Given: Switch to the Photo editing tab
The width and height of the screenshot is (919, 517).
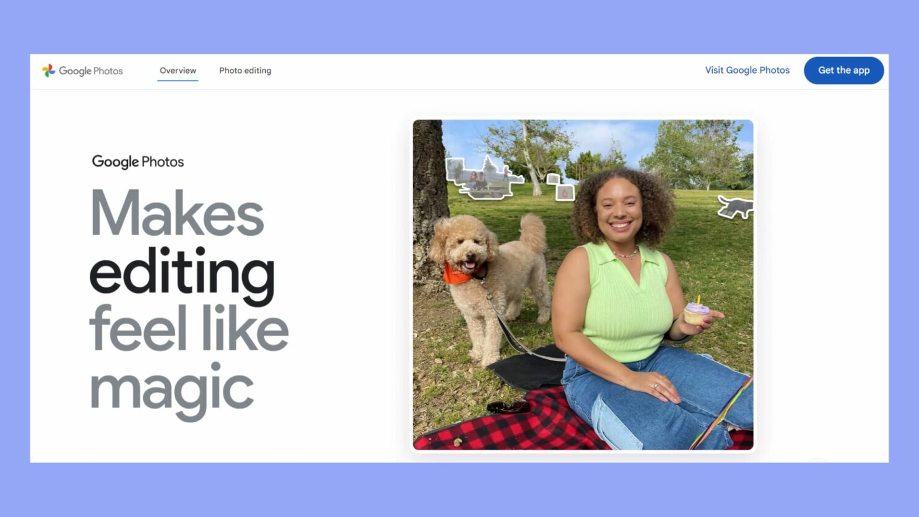Looking at the screenshot, I should click(245, 71).
